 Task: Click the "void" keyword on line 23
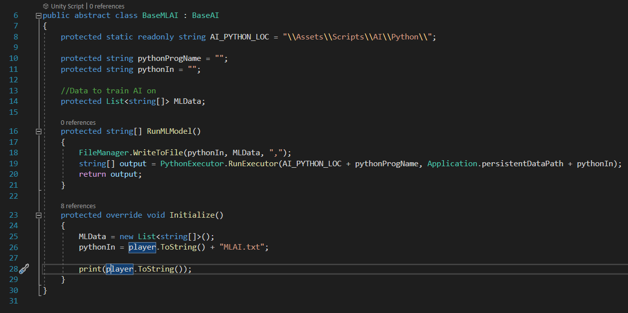click(x=156, y=215)
